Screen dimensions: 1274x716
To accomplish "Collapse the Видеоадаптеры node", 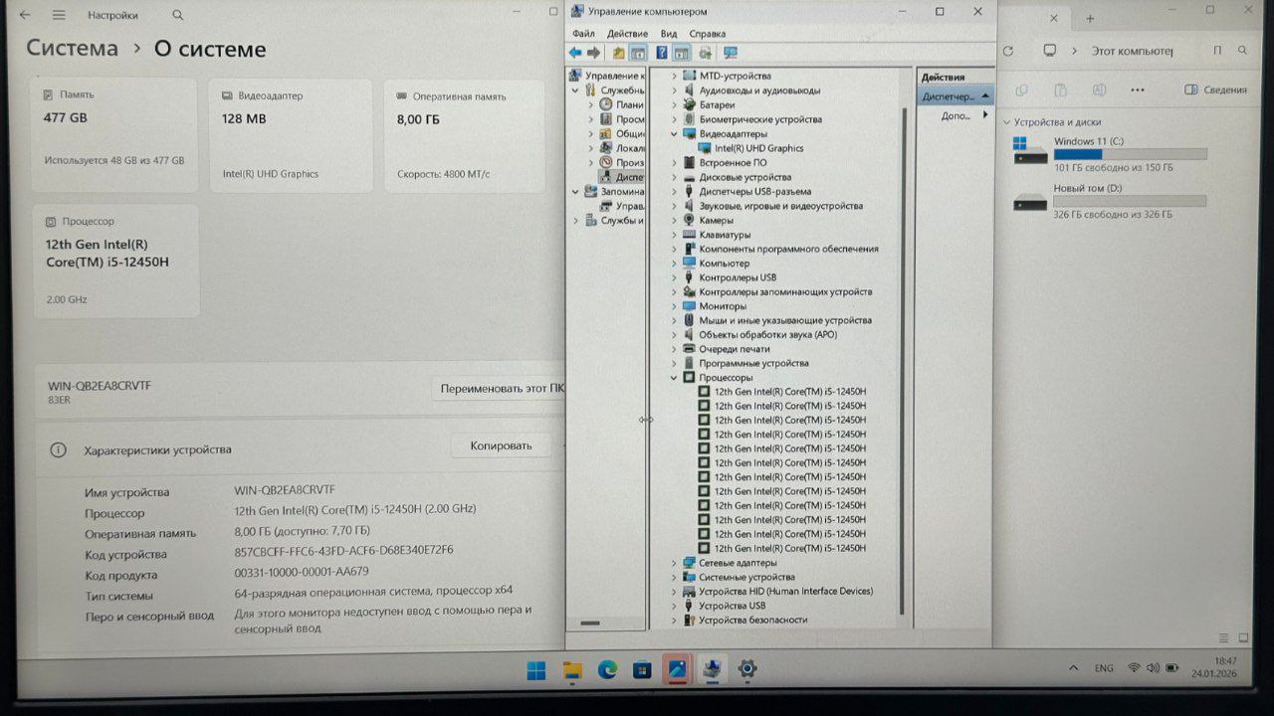I will (674, 133).
